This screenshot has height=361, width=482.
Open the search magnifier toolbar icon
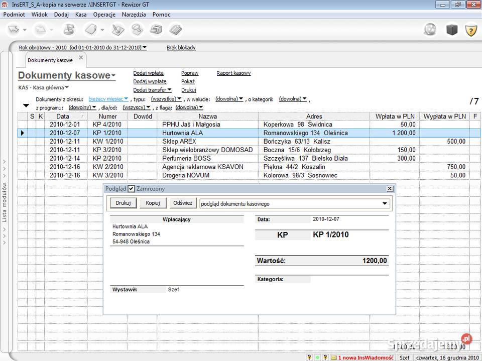136,29
